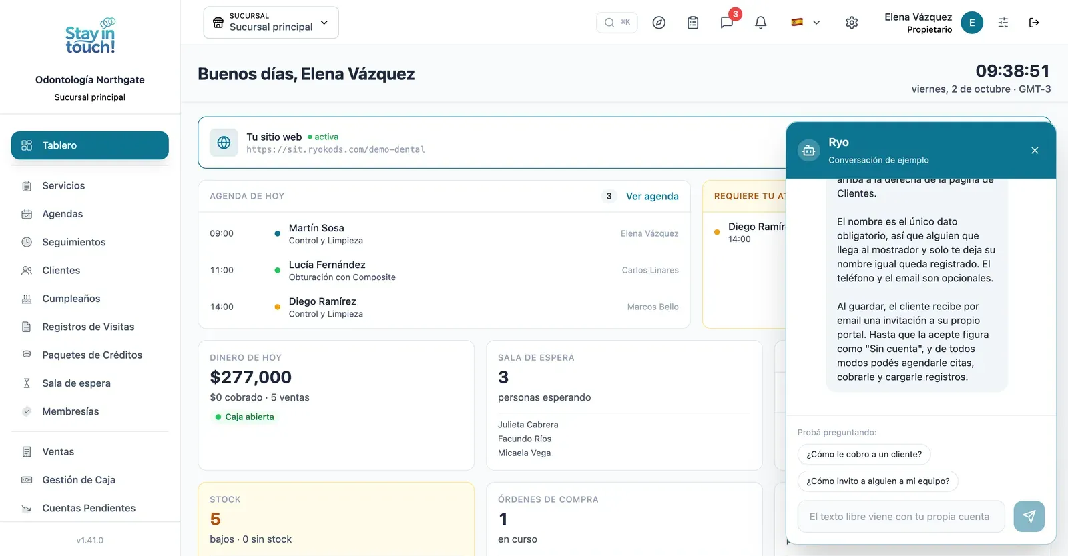Open the settings gear icon
Image resolution: width=1068 pixels, height=556 pixels.
pyautogui.click(x=852, y=23)
